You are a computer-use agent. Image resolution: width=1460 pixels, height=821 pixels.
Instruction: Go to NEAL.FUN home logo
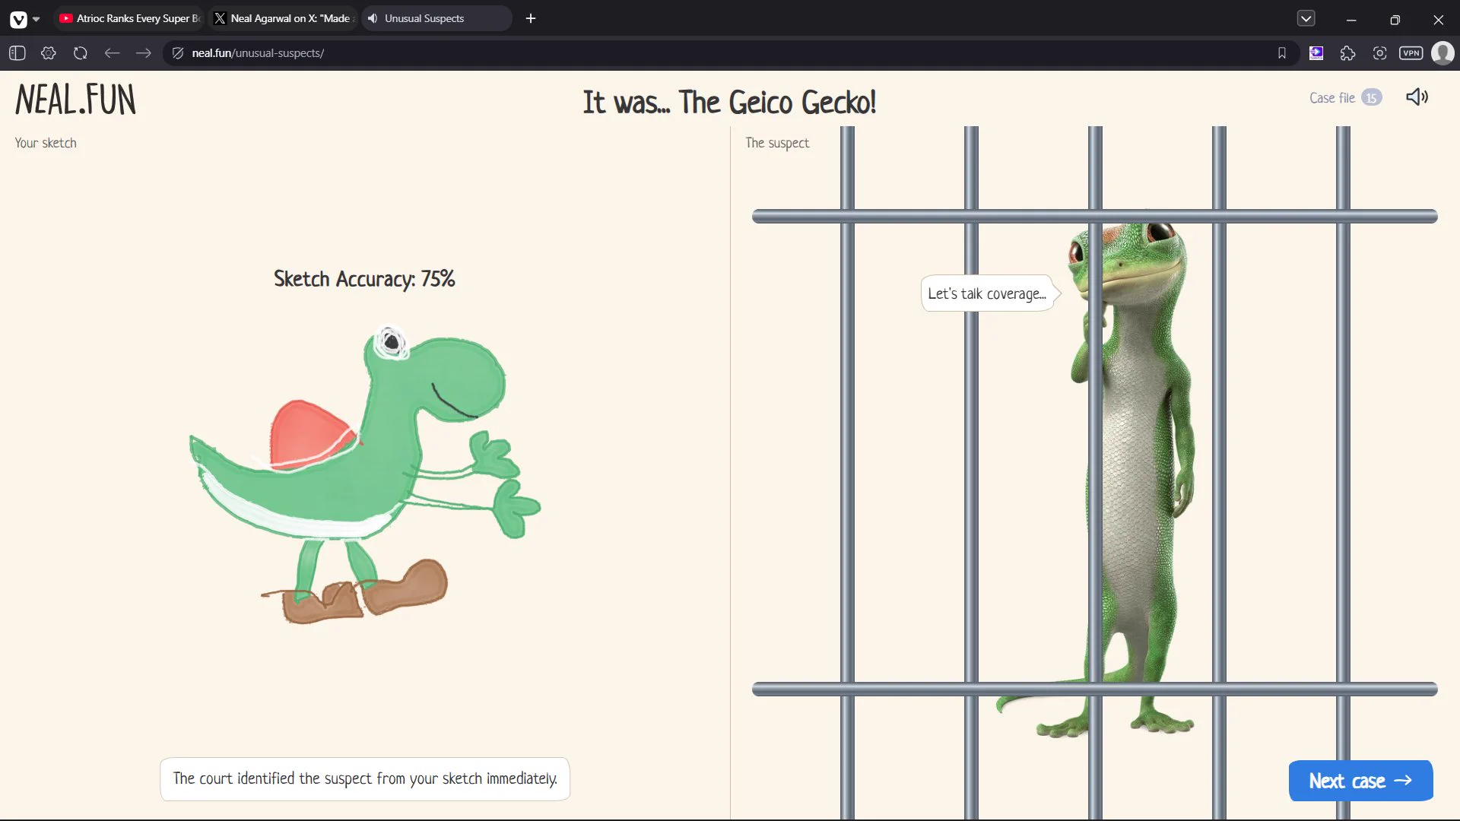click(x=75, y=100)
